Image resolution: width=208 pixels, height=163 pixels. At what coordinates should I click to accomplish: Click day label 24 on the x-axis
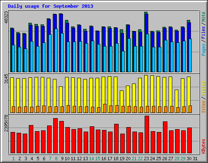coord(152,159)
